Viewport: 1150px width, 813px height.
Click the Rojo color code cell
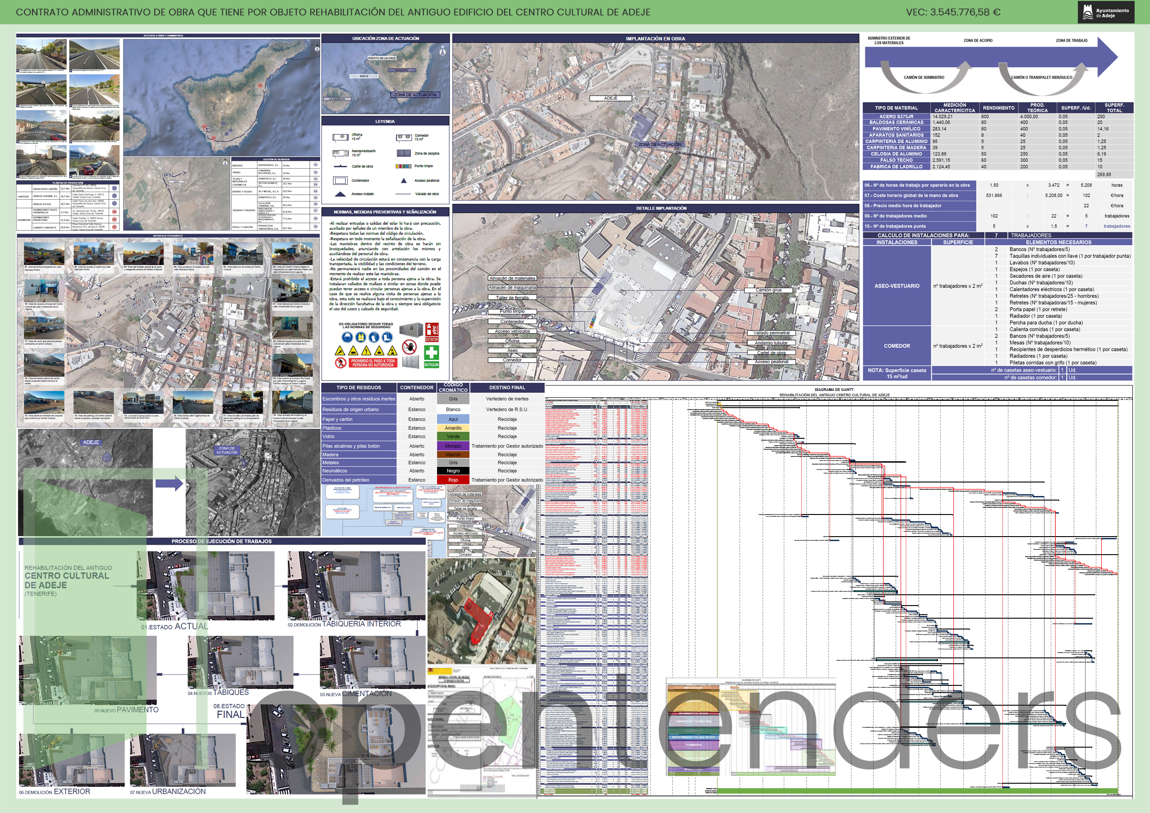click(x=453, y=480)
